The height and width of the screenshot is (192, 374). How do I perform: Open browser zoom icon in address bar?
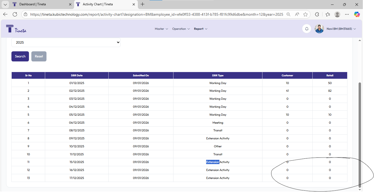(288, 14)
